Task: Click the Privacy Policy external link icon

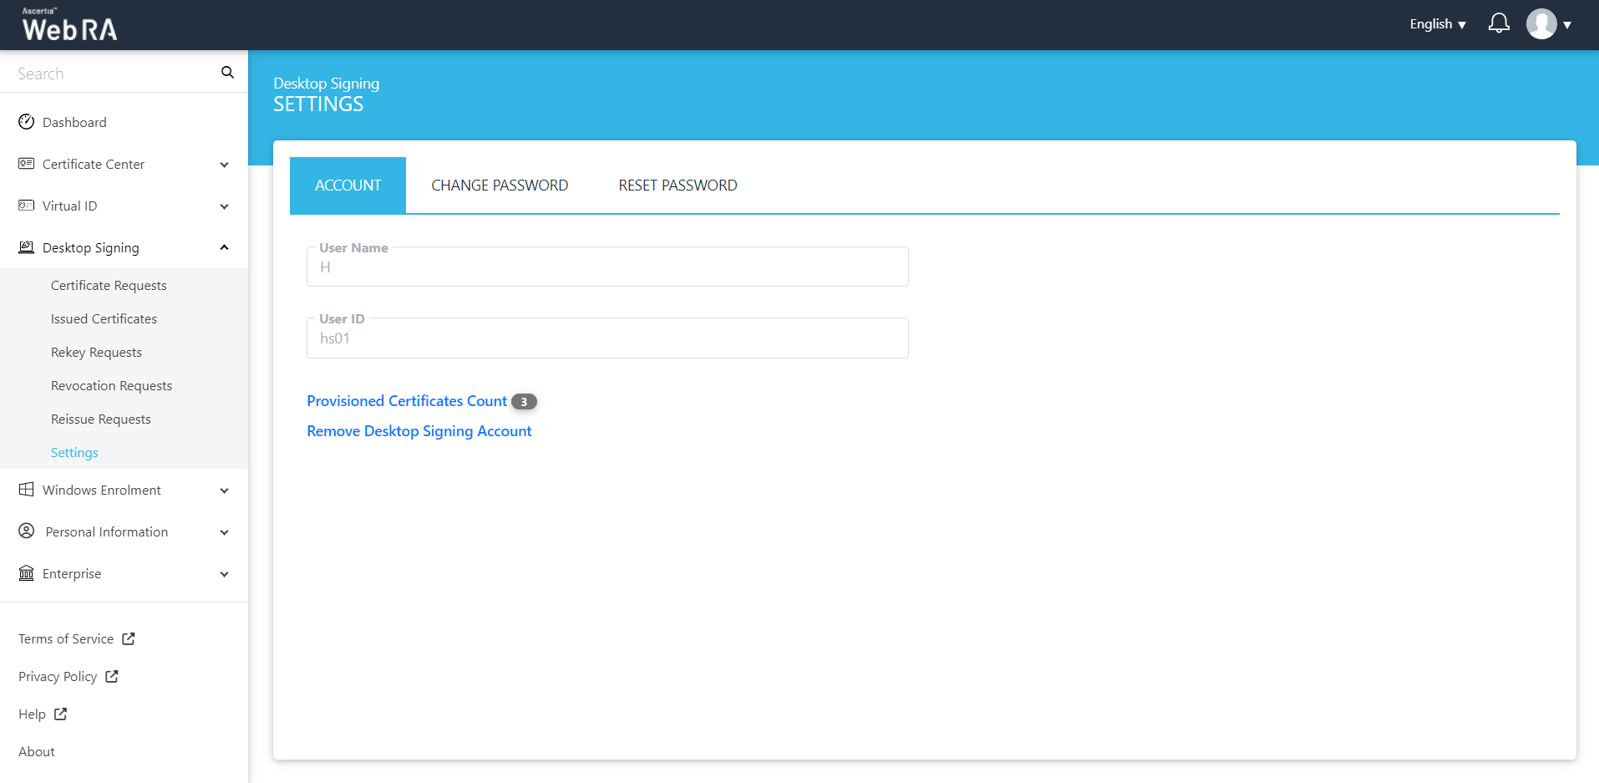Action: click(x=112, y=677)
